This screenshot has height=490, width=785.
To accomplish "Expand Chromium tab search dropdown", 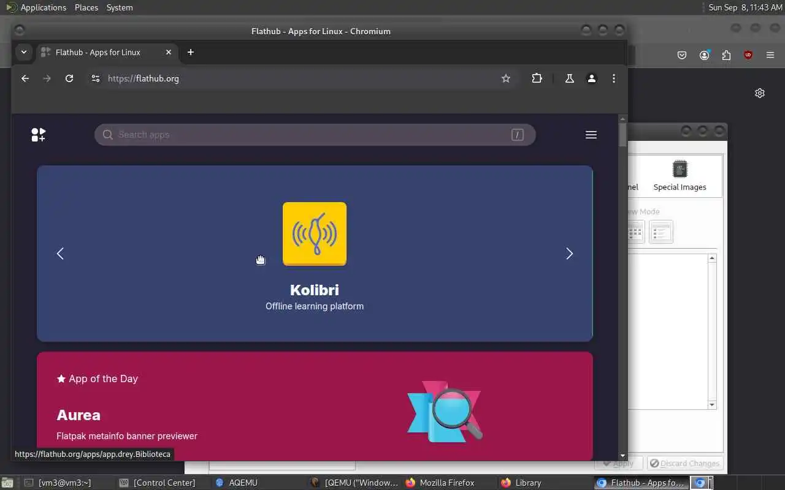I will [24, 52].
